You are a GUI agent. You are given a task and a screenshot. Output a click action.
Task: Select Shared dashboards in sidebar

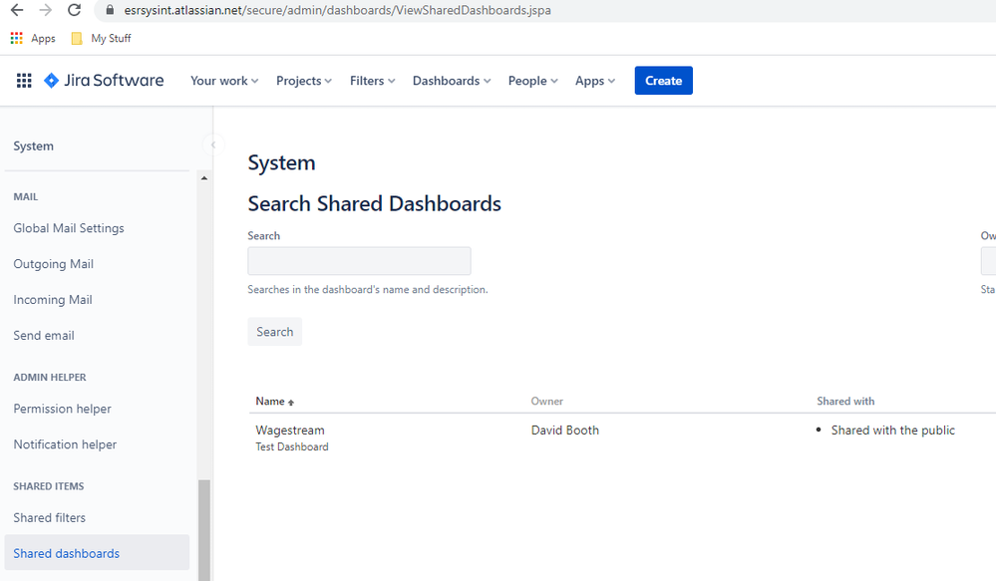click(97, 552)
